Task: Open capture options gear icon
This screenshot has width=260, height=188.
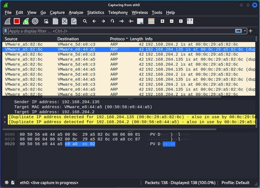Action: (35, 21)
